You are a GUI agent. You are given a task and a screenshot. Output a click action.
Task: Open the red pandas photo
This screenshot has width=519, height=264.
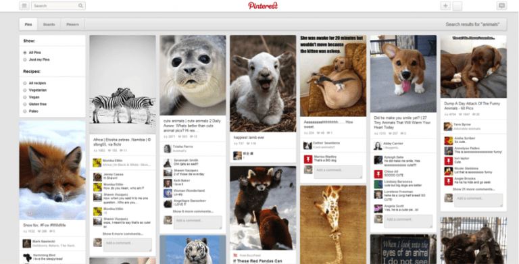[263, 208]
